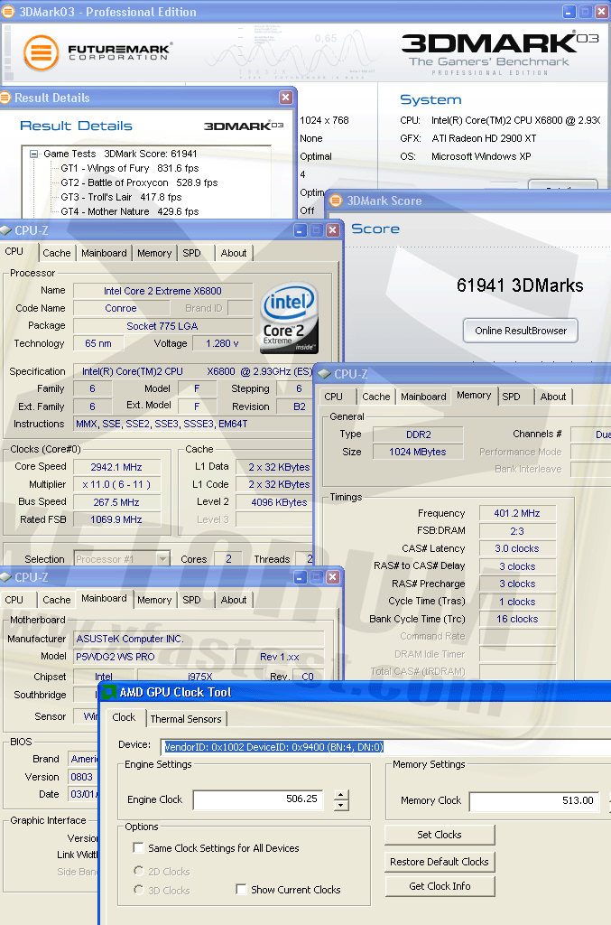Screen dimensions: 611x925
Task: Open Mainboard tab in top CPU-Z window
Action: [x=105, y=253]
